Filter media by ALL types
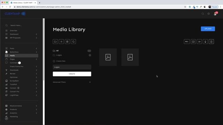The width and height of the screenshot is (223, 125). [187, 42]
